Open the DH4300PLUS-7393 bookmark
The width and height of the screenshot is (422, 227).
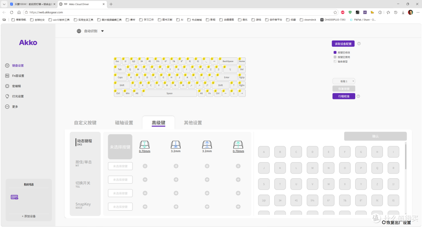coord(333,20)
